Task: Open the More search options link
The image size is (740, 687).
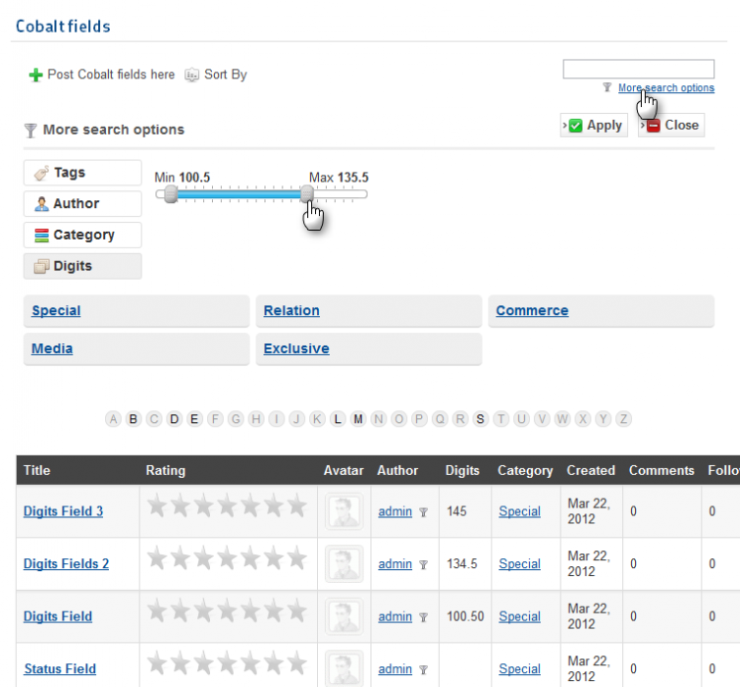Action: click(665, 88)
